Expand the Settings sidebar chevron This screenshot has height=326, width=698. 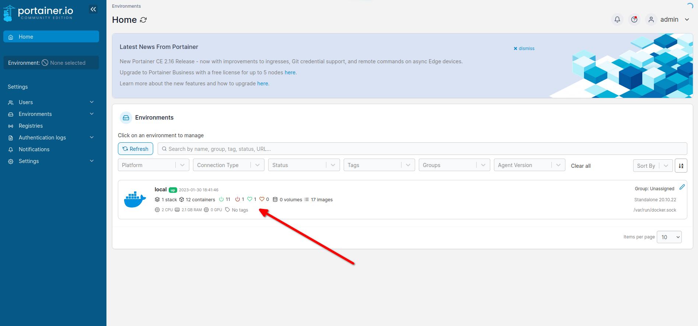[92, 161]
